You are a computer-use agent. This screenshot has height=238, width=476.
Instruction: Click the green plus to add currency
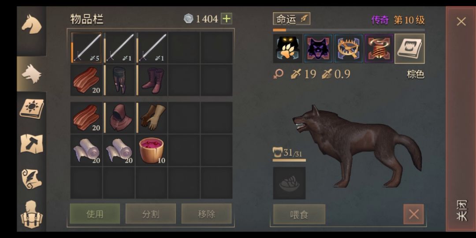tap(226, 19)
